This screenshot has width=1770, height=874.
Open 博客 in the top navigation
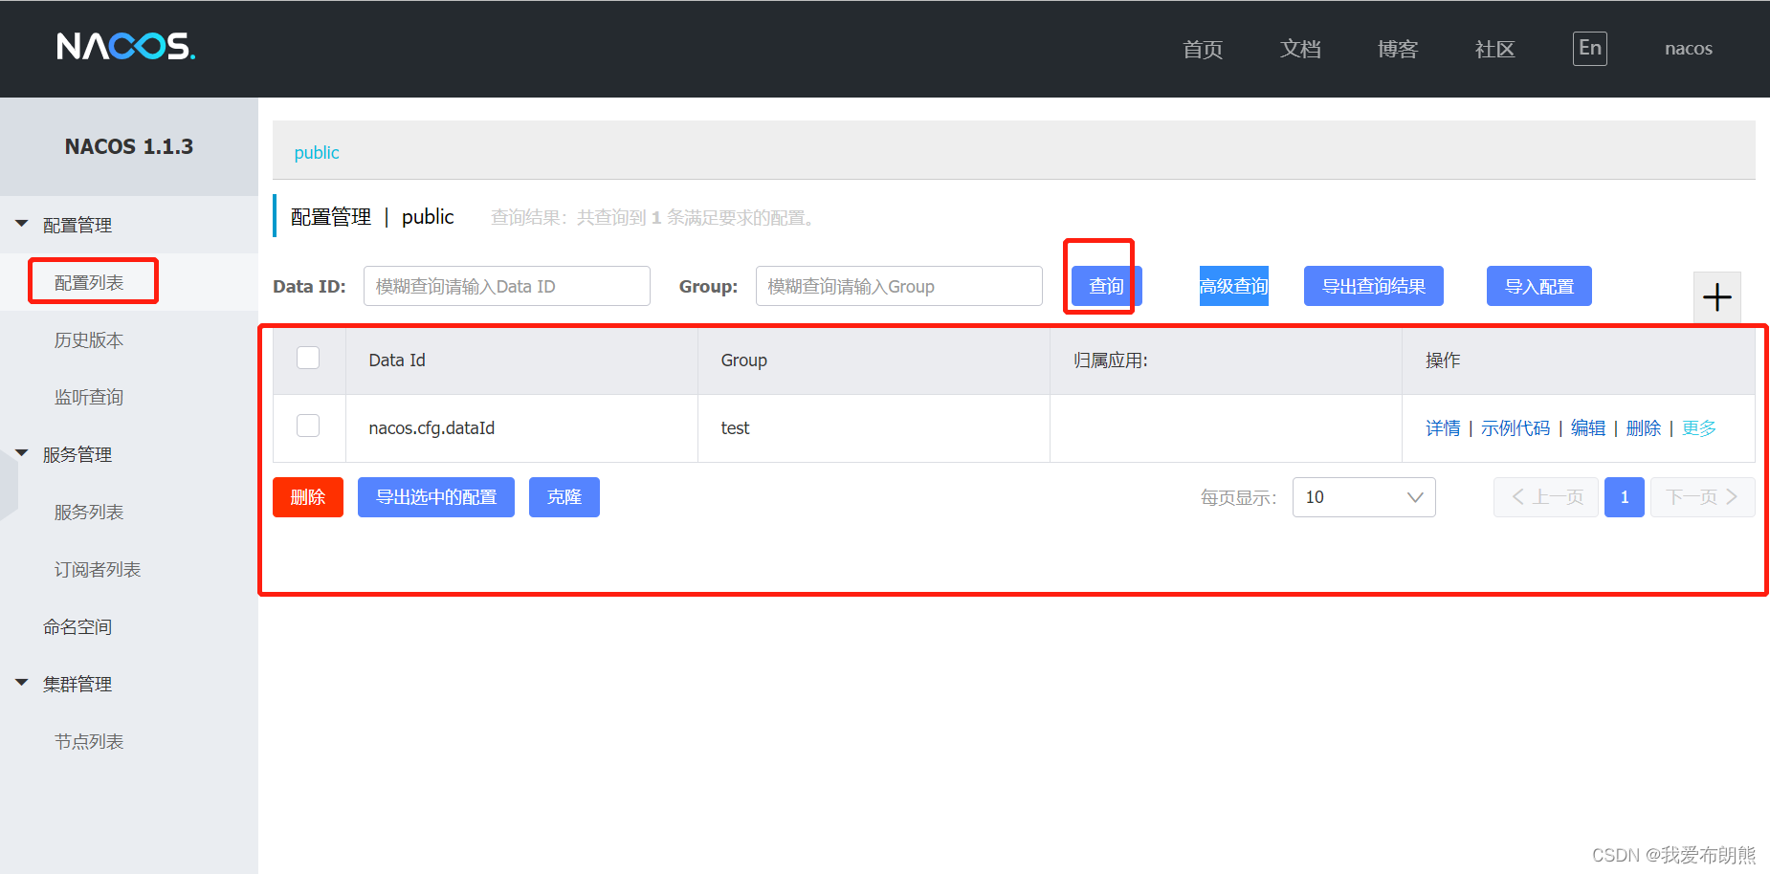coord(1398,50)
